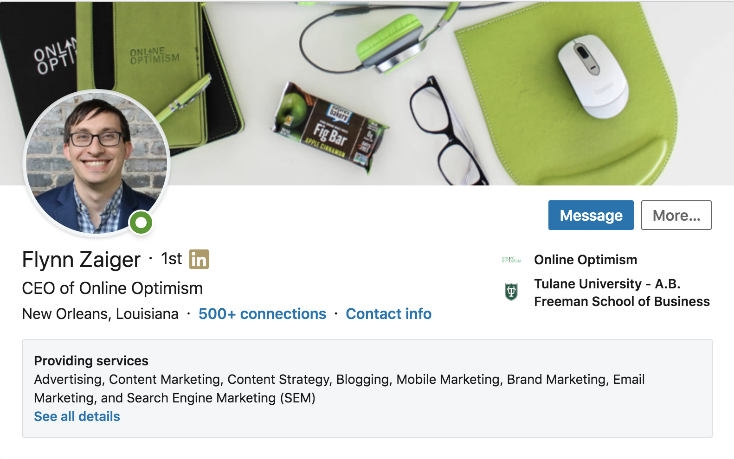
Task: Expand the More... options menu
Action: tap(676, 215)
